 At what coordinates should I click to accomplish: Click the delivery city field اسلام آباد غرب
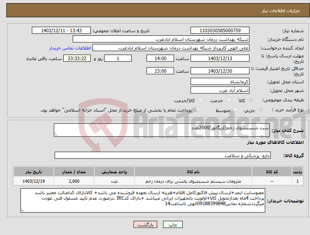pos(220,90)
